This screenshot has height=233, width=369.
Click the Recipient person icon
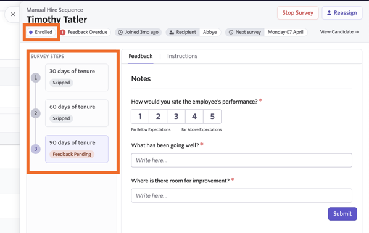tap(172, 32)
